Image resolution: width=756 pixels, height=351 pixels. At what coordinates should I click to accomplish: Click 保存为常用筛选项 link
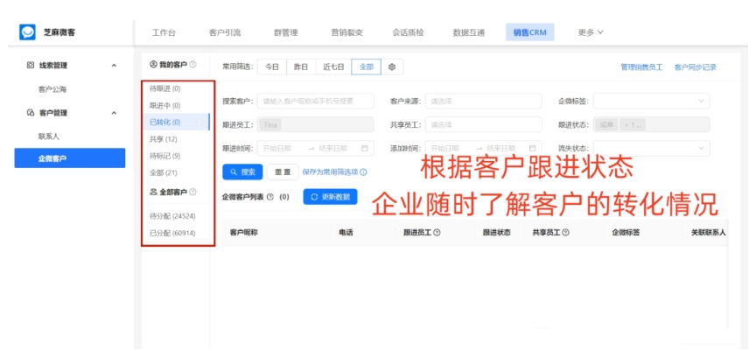pyautogui.click(x=330, y=172)
